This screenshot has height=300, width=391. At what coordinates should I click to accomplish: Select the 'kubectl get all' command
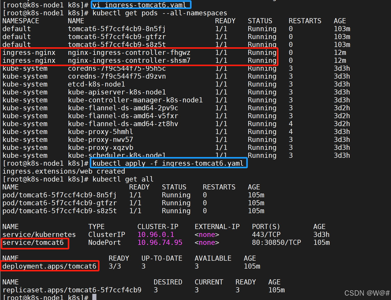(123, 179)
